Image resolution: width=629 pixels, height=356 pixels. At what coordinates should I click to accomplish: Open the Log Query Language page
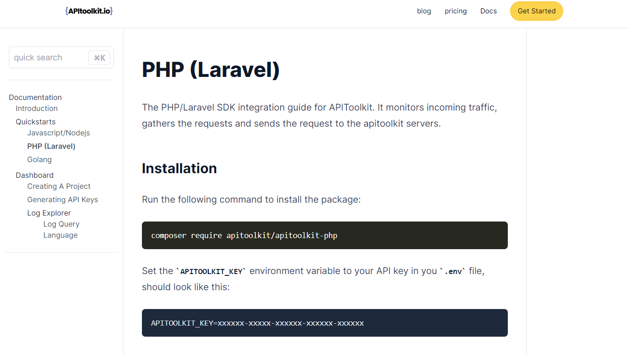61,229
